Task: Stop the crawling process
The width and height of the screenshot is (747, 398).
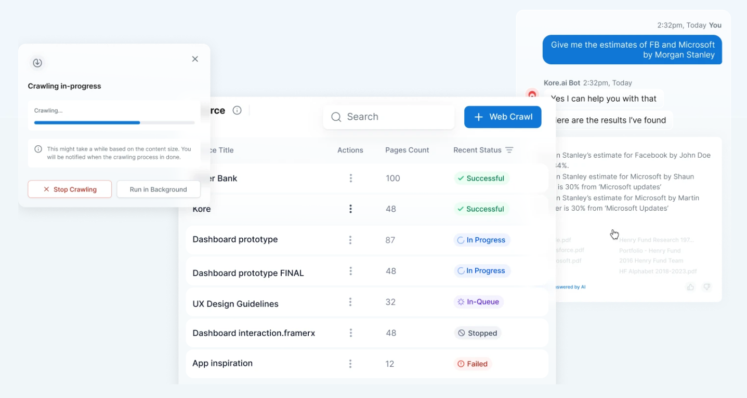Action: 70,189
